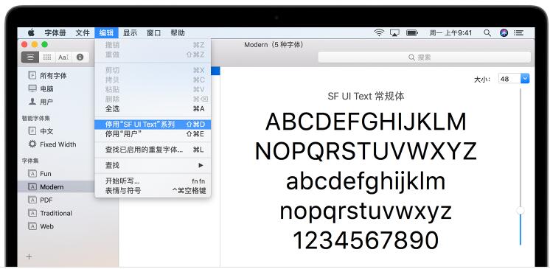Select the PDF collection
The height and width of the screenshot is (269, 550).
coord(47,200)
